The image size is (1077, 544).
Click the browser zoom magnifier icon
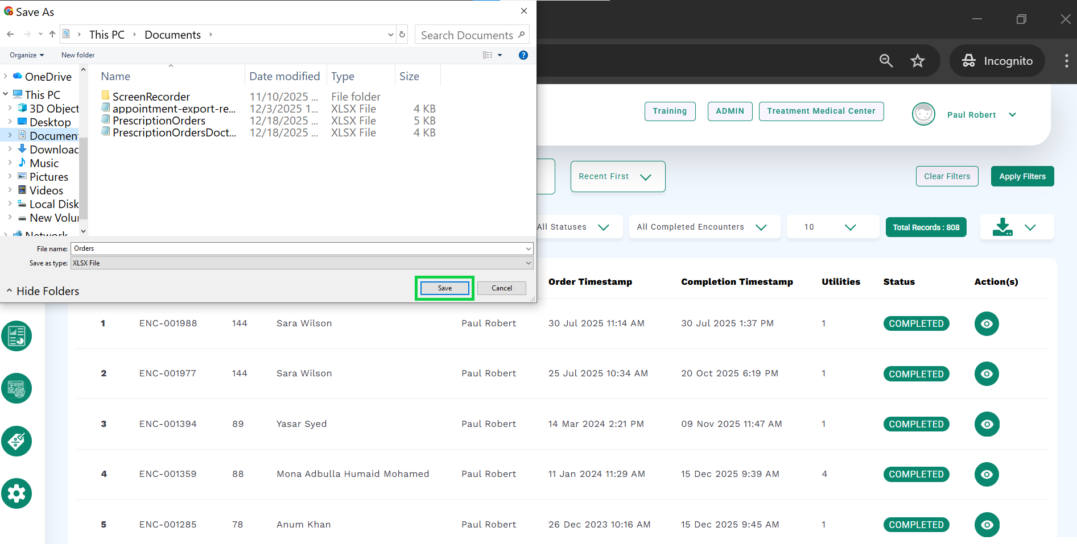pos(886,61)
